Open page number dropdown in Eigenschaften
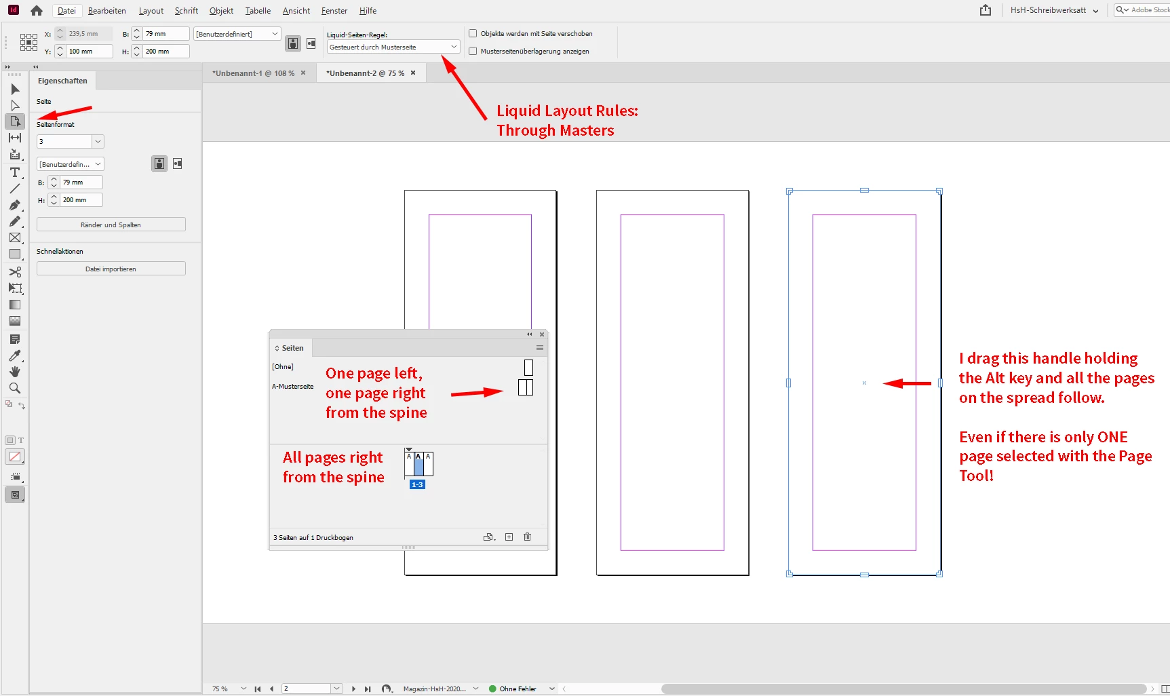The height and width of the screenshot is (696, 1170). pyautogui.click(x=98, y=141)
